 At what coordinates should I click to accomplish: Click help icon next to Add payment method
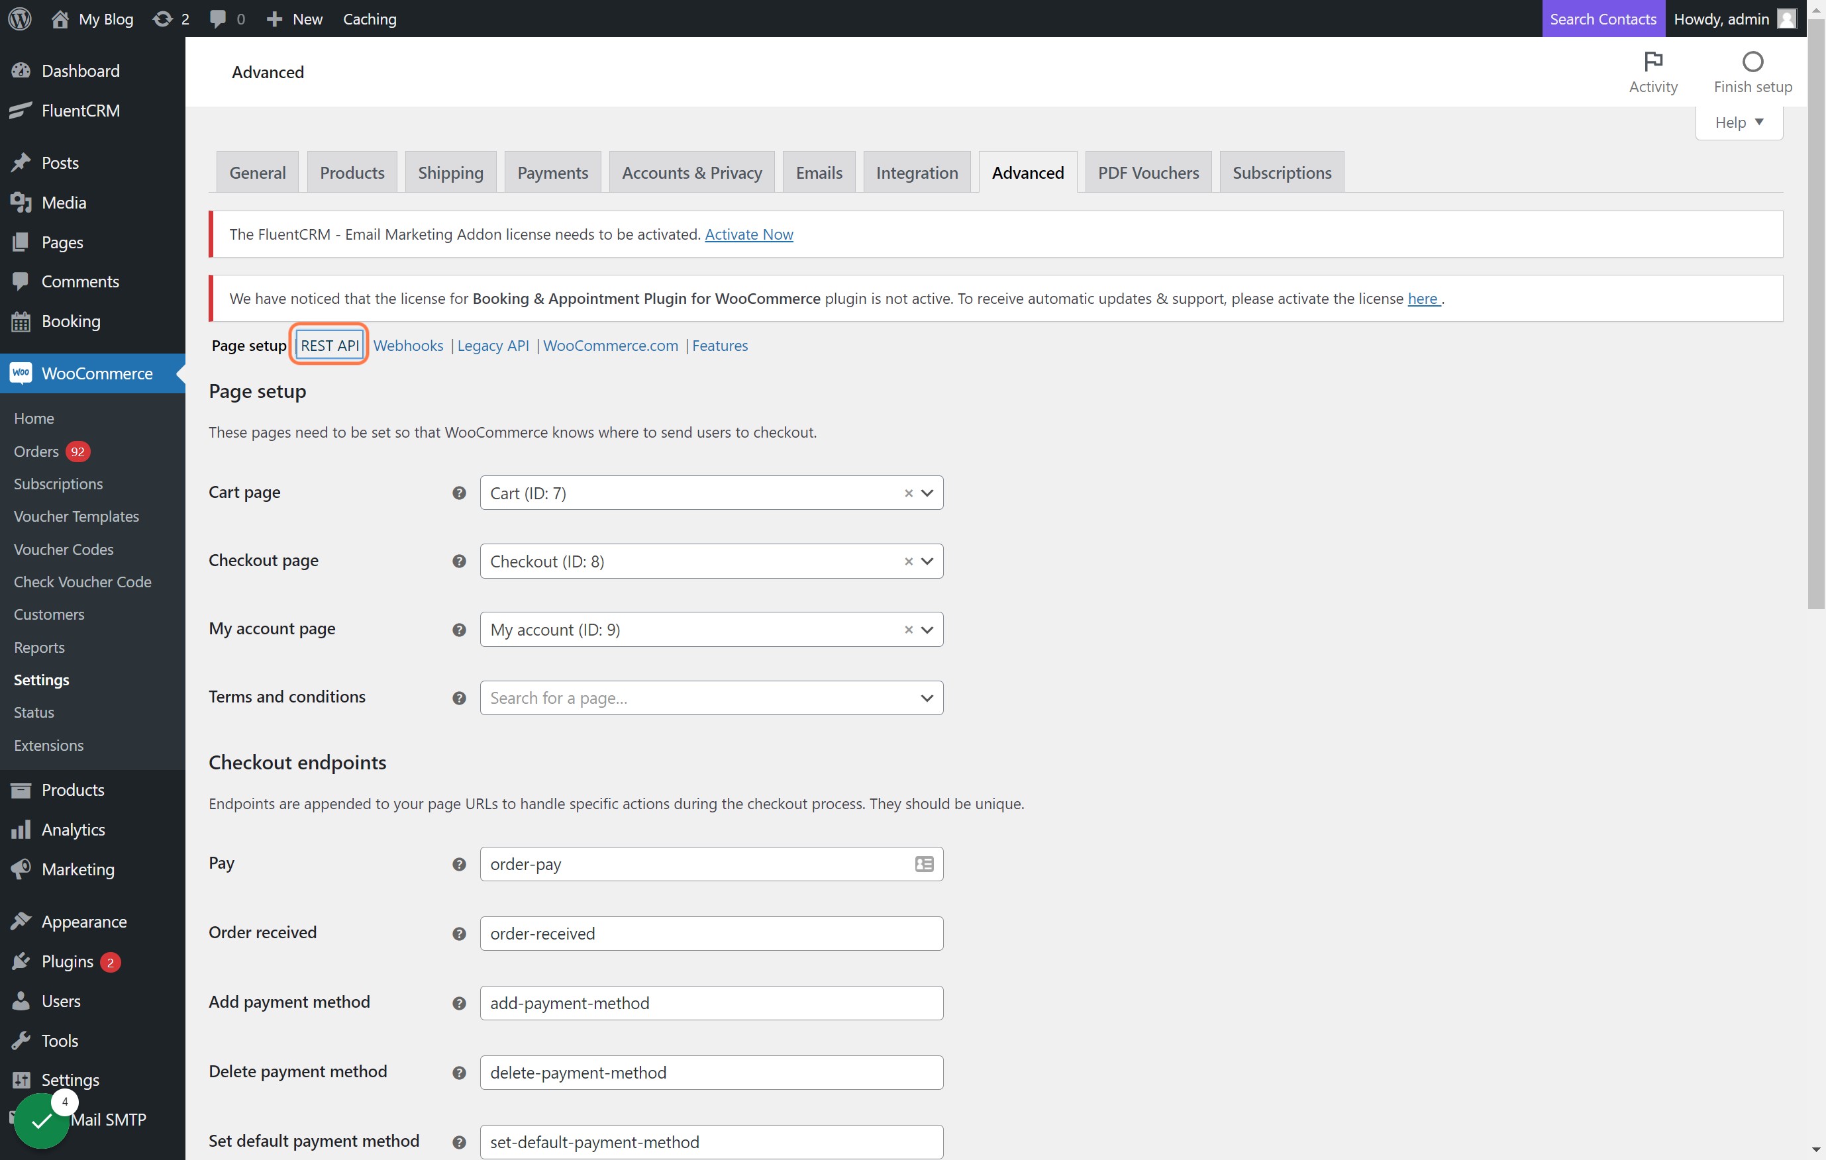pyautogui.click(x=459, y=1003)
